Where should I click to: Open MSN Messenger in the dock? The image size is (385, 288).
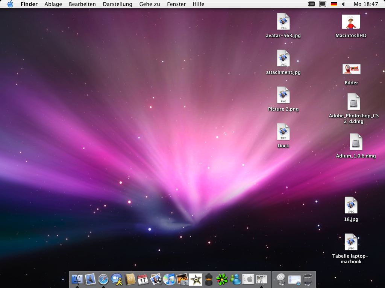click(235, 279)
